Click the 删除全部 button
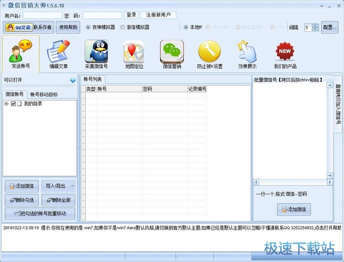Image resolution: width=344 pixels, height=262 pixels. click(58, 200)
